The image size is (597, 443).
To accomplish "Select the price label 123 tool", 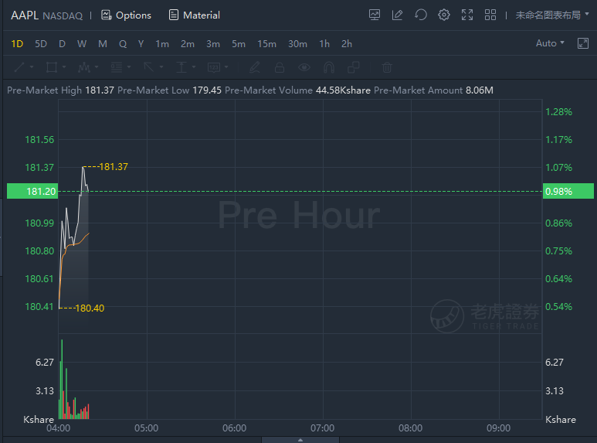I will click(x=214, y=67).
